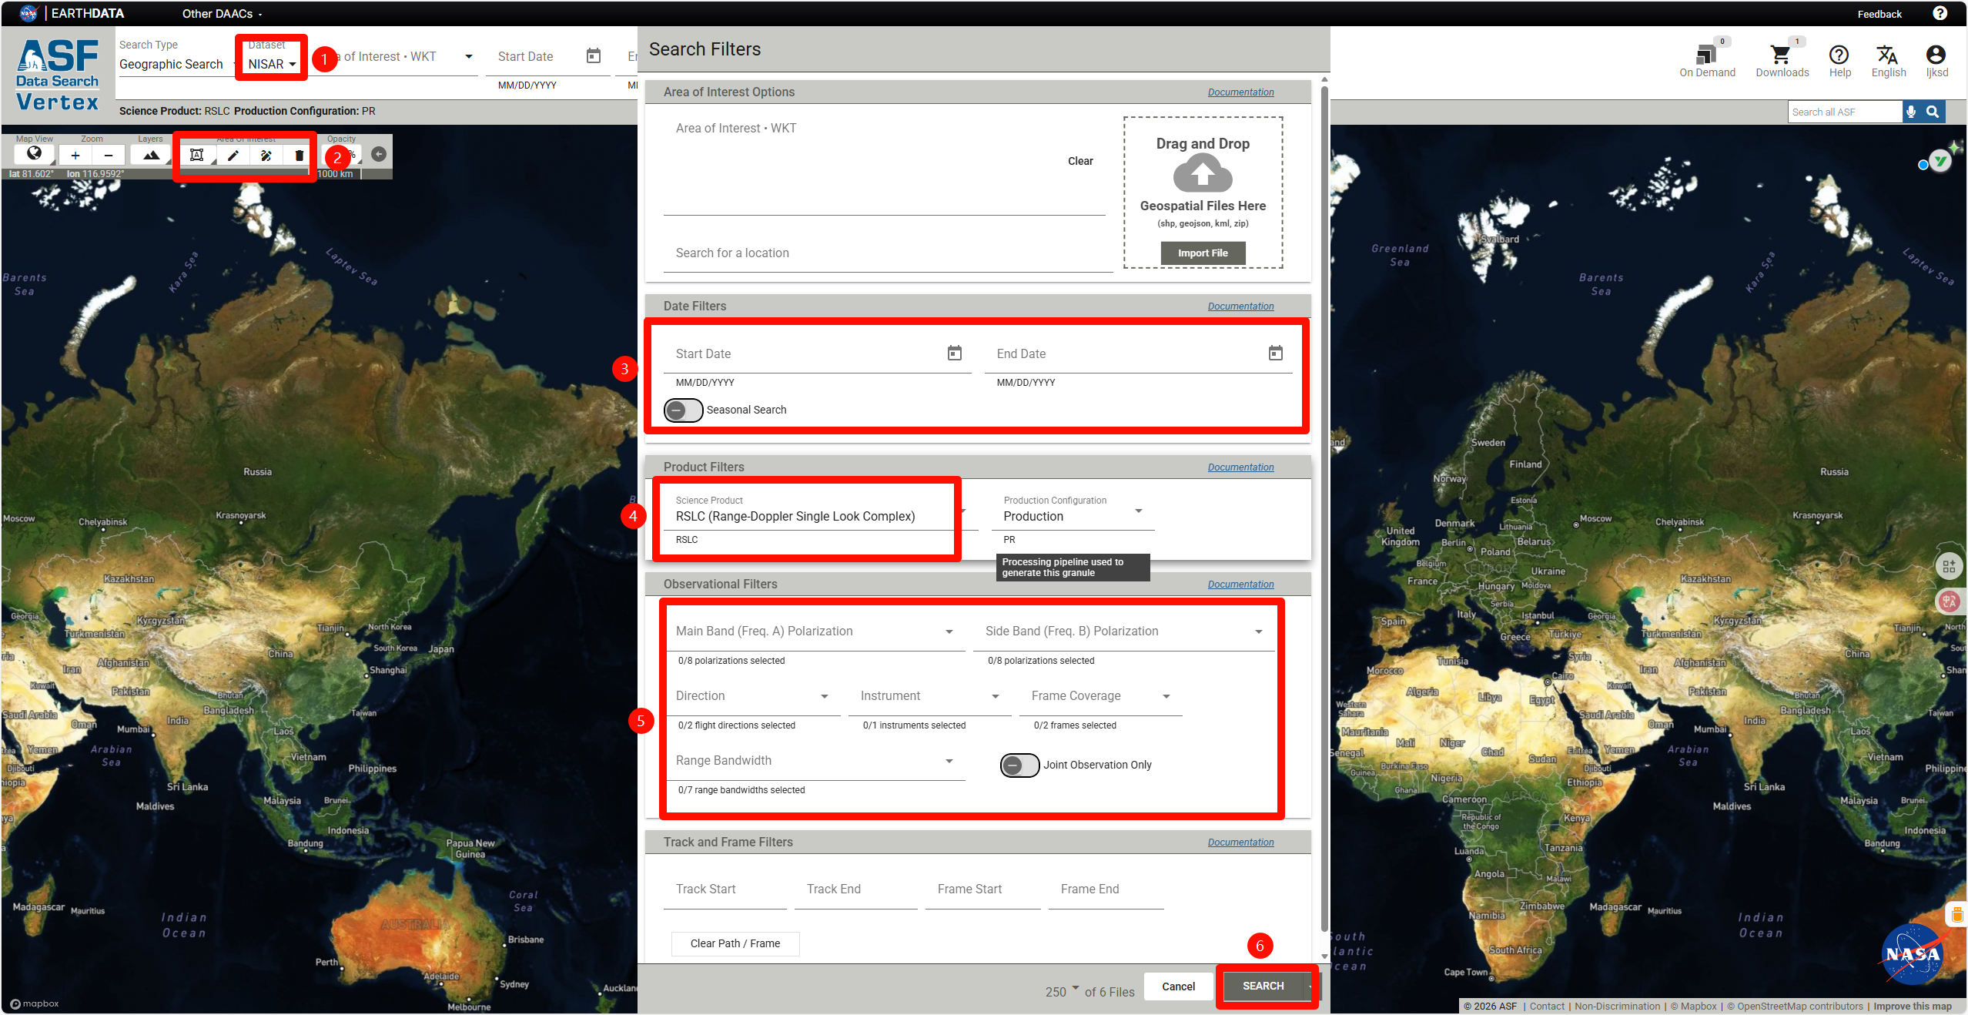Collapse map controls with arrow button
Image resolution: width=1968 pixels, height=1015 pixels.
(x=379, y=154)
